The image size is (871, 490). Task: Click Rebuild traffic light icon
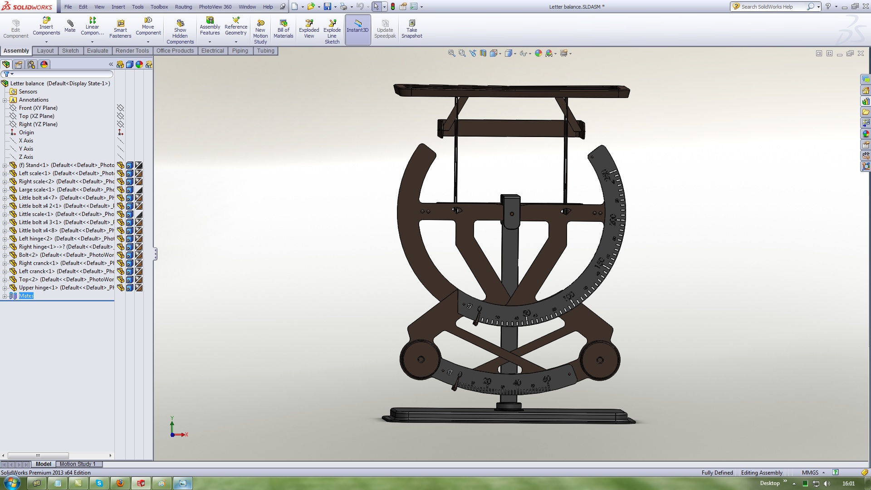point(393,6)
